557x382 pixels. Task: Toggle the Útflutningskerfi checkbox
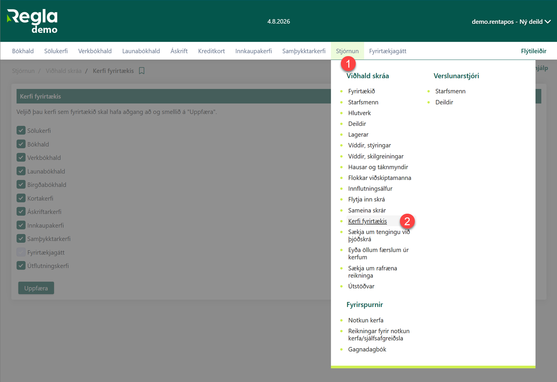point(21,266)
